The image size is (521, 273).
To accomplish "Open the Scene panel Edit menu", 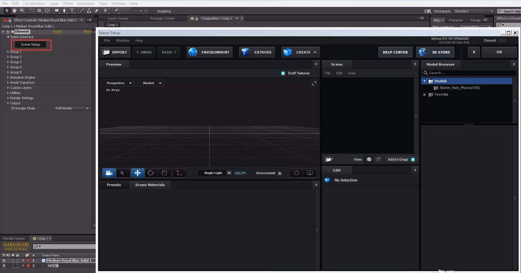I will [x=339, y=73].
